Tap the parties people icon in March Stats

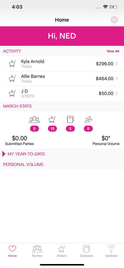[x=34, y=120]
